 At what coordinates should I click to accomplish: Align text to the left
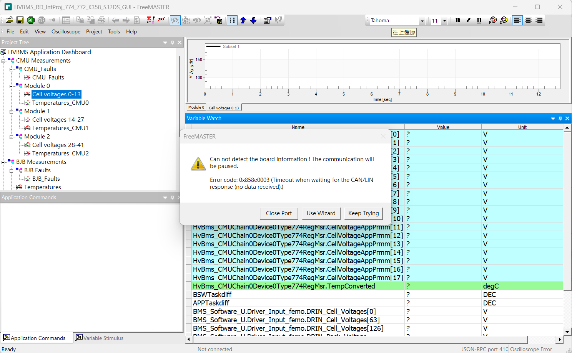(517, 20)
